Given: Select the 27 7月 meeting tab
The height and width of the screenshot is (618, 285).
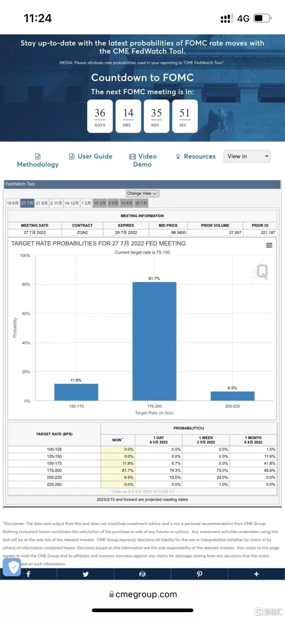Looking at the screenshot, I should [x=27, y=203].
